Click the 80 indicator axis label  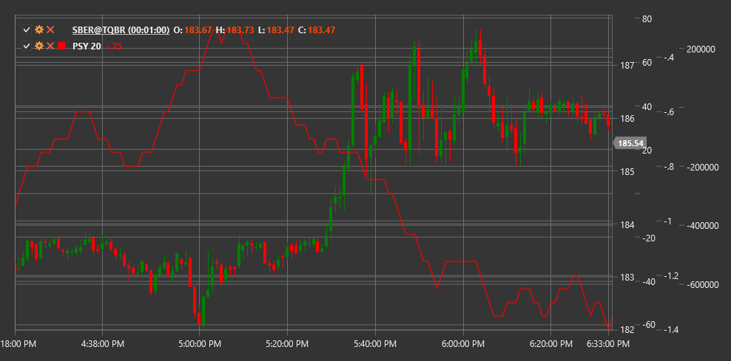click(x=647, y=19)
